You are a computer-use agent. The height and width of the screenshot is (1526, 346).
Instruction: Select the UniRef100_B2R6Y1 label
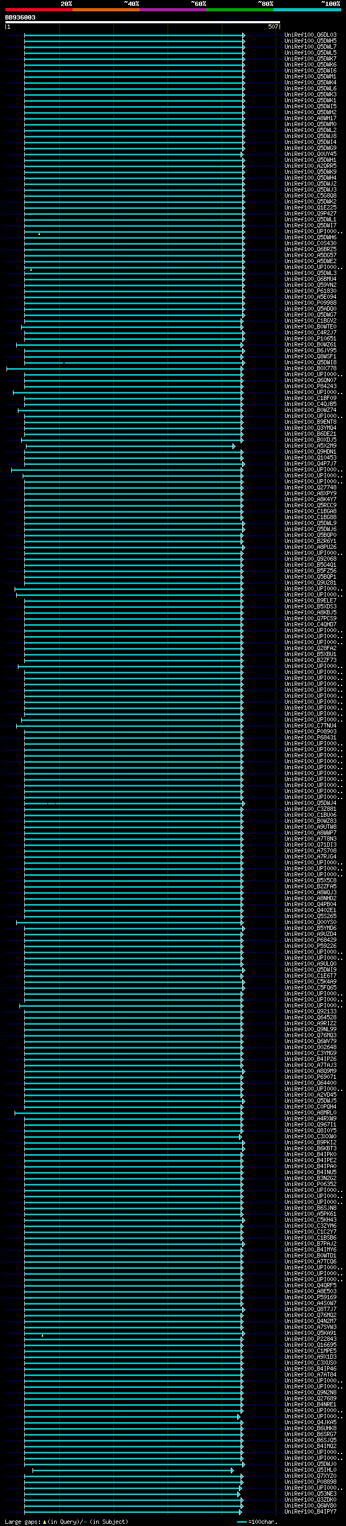click(x=310, y=541)
